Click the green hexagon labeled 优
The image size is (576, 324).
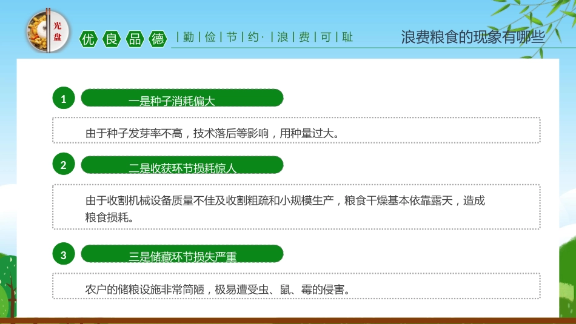click(x=89, y=39)
